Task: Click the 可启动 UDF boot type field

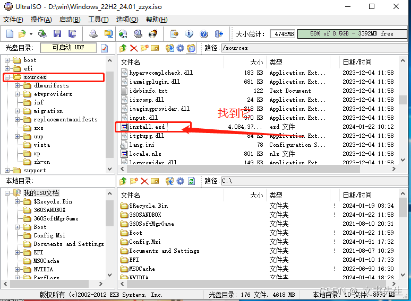Action: click(68, 48)
